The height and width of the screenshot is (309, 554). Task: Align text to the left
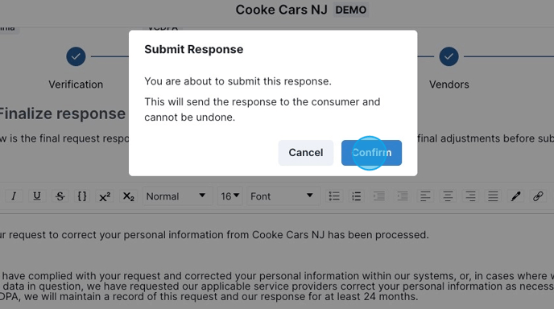pos(425,196)
